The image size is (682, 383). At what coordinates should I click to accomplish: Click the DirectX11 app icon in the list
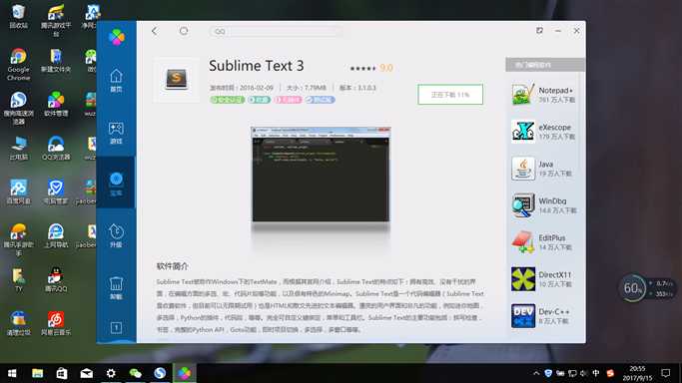(523, 279)
